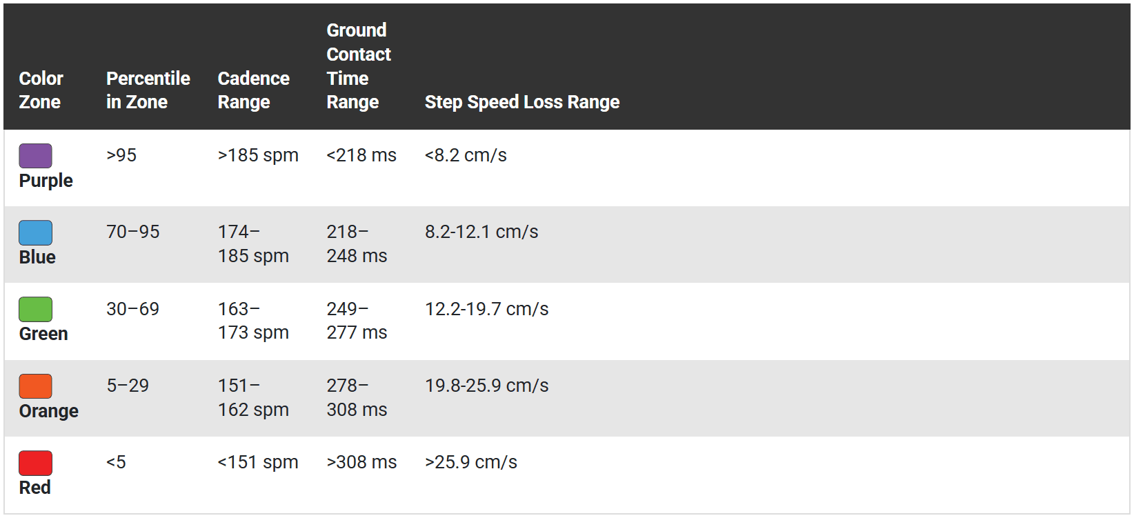Screen dimensions: 1134x518
Task: Select the Orange zone label text
Action: click(x=48, y=411)
